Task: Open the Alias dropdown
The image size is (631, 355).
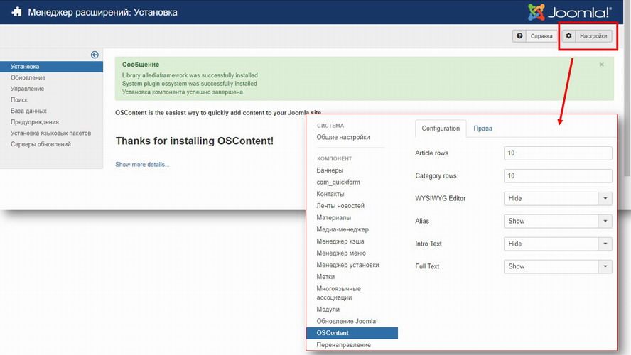Action: coord(558,221)
